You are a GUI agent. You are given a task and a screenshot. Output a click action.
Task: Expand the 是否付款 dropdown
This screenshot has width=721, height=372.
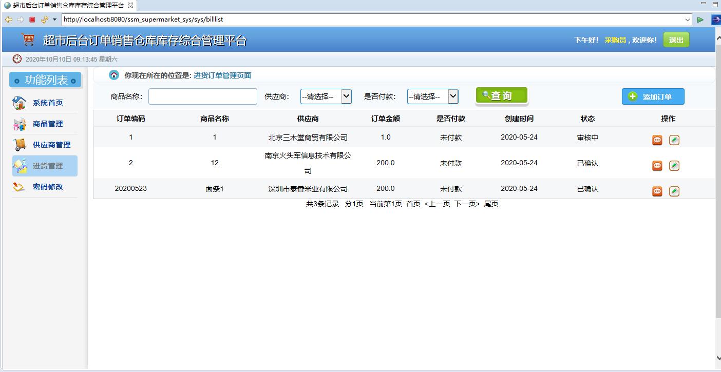coord(452,96)
